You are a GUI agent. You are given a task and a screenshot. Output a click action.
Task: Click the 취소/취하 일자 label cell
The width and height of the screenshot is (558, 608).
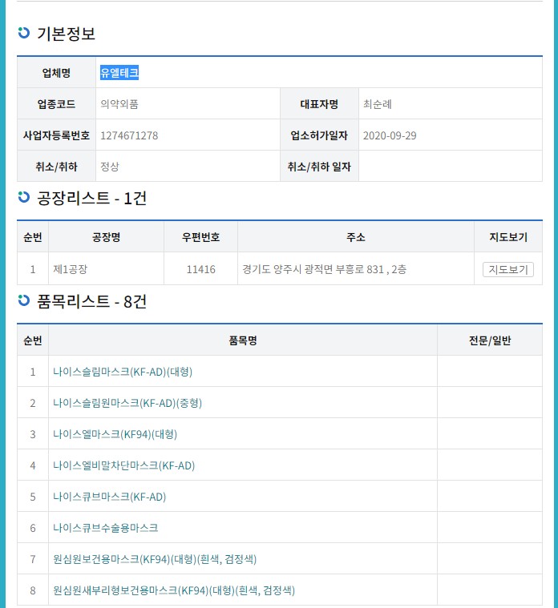pyautogui.click(x=319, y=167)
